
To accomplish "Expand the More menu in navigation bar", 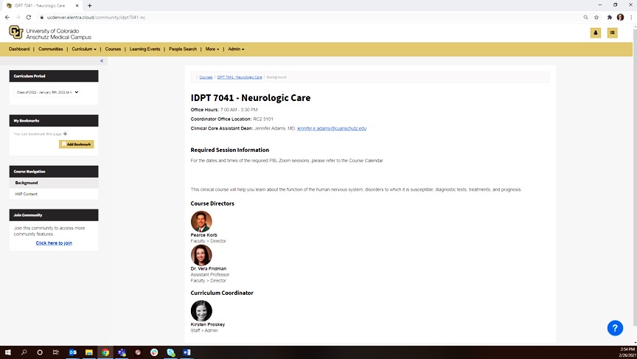I will [212, 49].
